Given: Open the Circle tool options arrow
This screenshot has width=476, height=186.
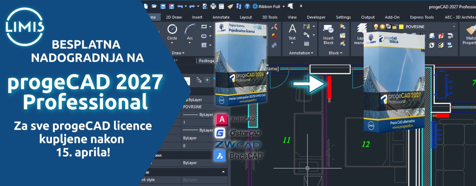Looking at the screenshot, I should [x=172, y=43].
